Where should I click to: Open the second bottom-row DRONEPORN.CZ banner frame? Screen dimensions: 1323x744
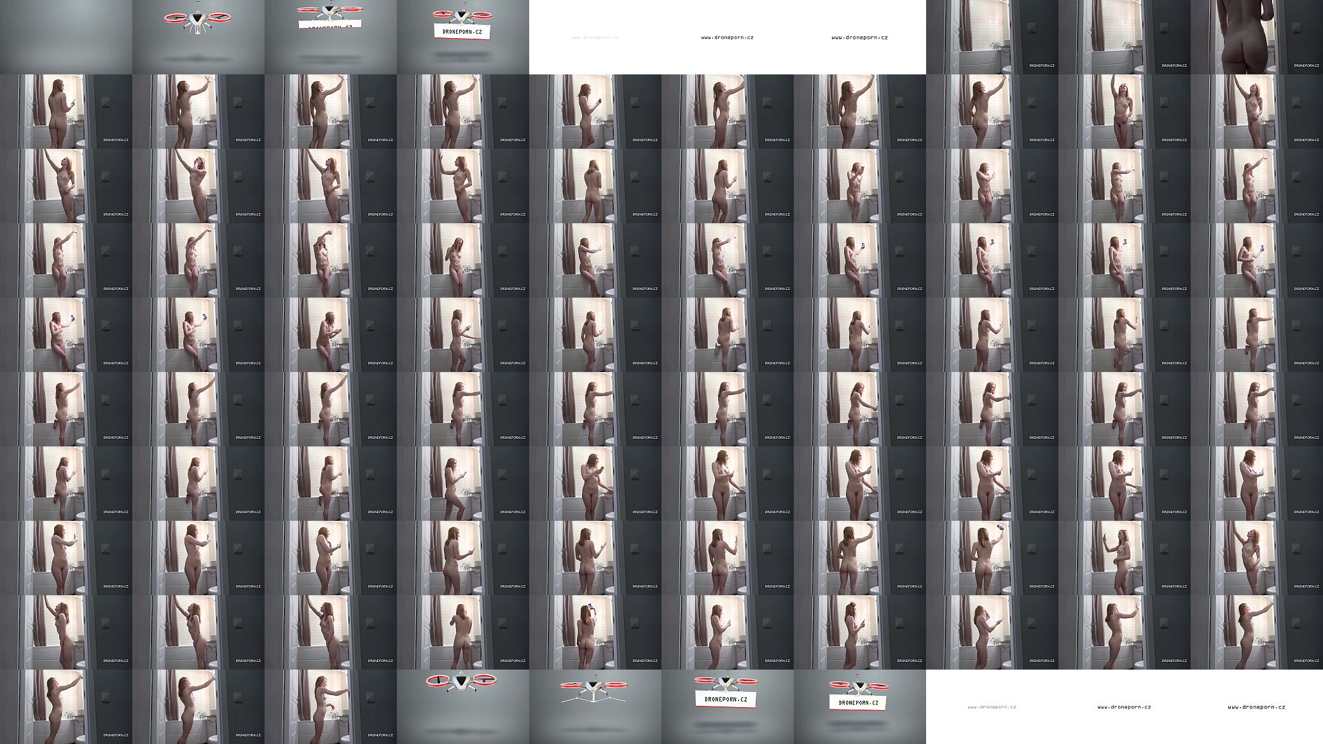(x=860, y=706)
